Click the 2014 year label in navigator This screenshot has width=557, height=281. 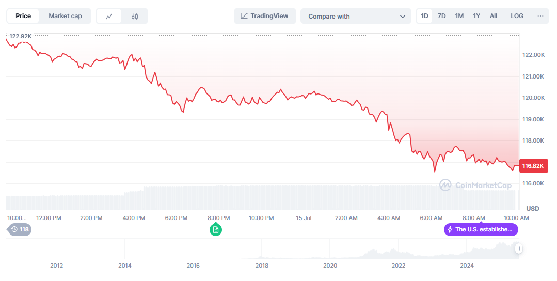125,266
